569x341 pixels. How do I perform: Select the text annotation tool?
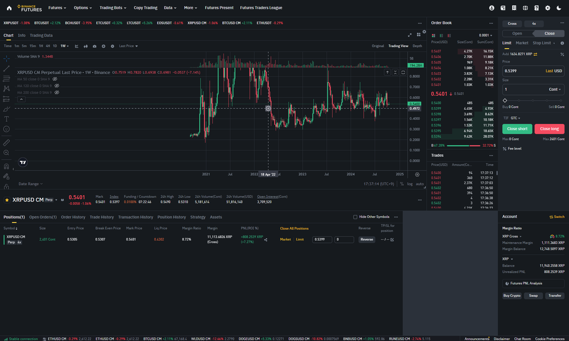coord(7,119)
